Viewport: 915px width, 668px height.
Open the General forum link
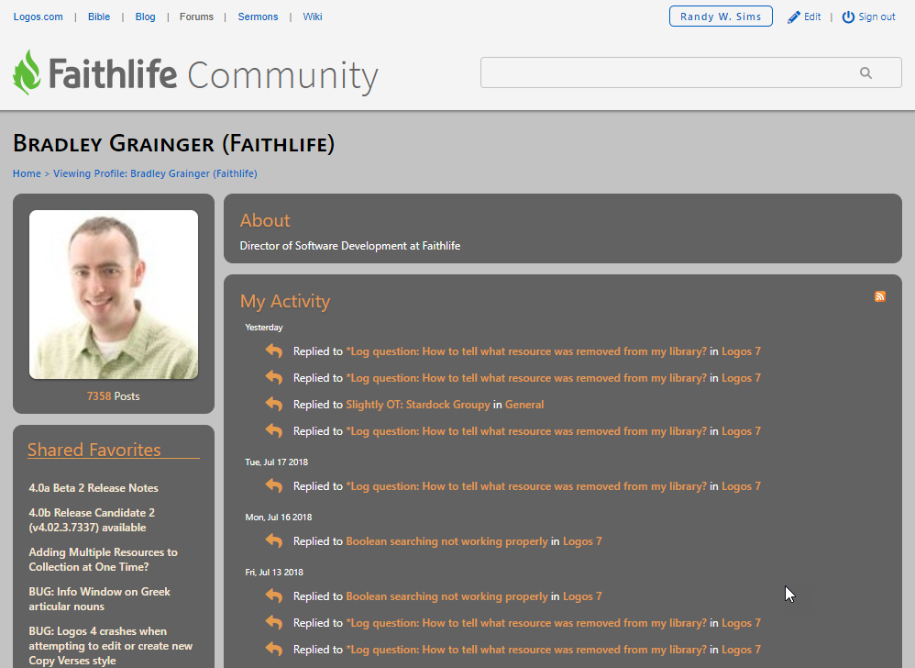click(524, 404)
